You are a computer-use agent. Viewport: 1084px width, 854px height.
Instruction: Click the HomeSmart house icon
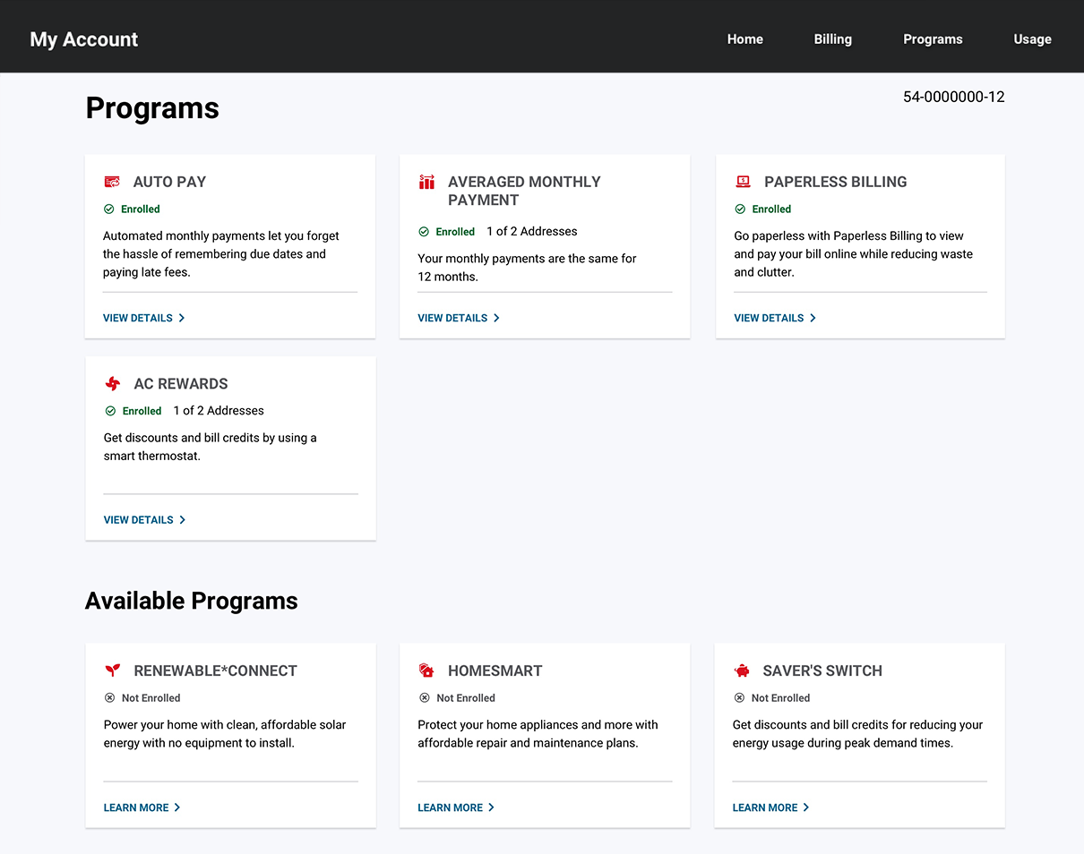point(426,670)
